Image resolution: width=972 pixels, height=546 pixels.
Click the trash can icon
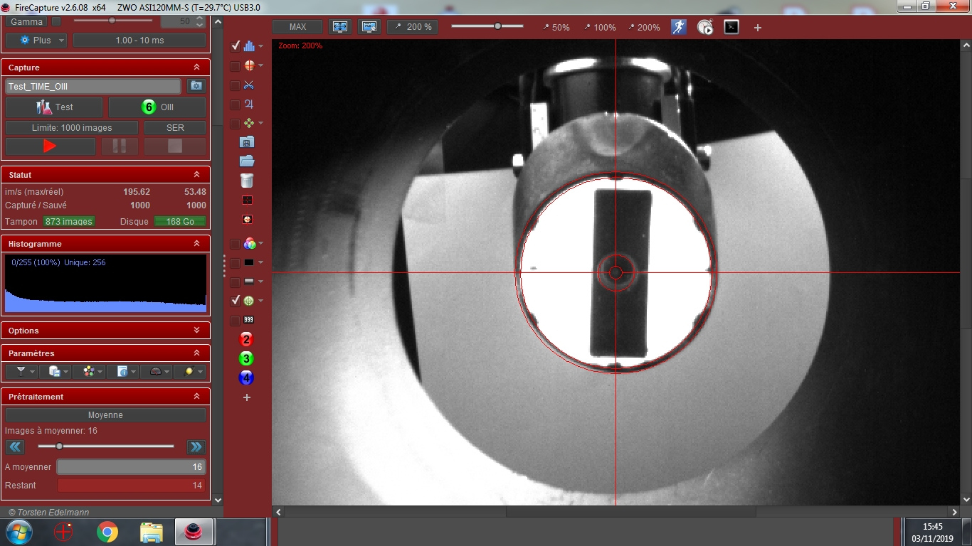[247, 180]
